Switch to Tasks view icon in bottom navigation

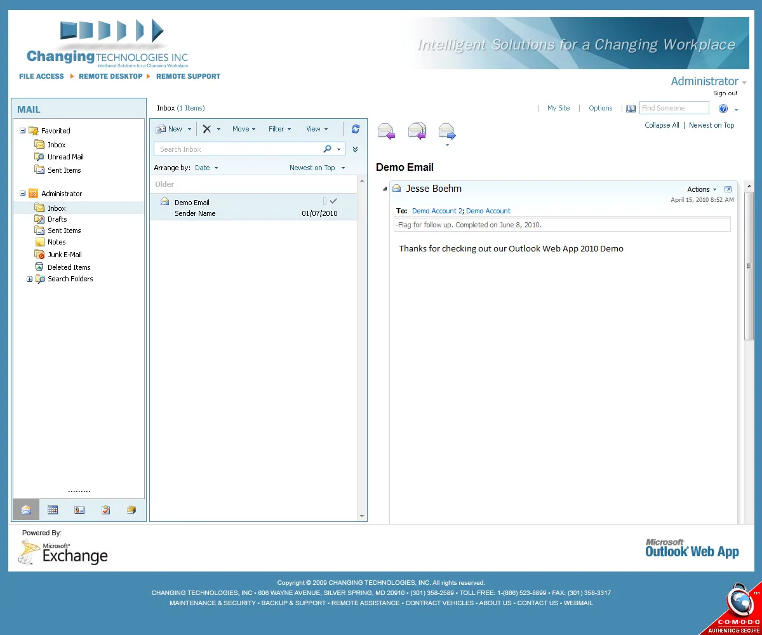[105, 510]
